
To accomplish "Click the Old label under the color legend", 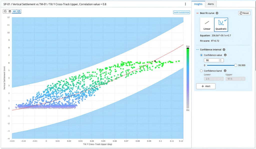I will (x=188, y=110).
